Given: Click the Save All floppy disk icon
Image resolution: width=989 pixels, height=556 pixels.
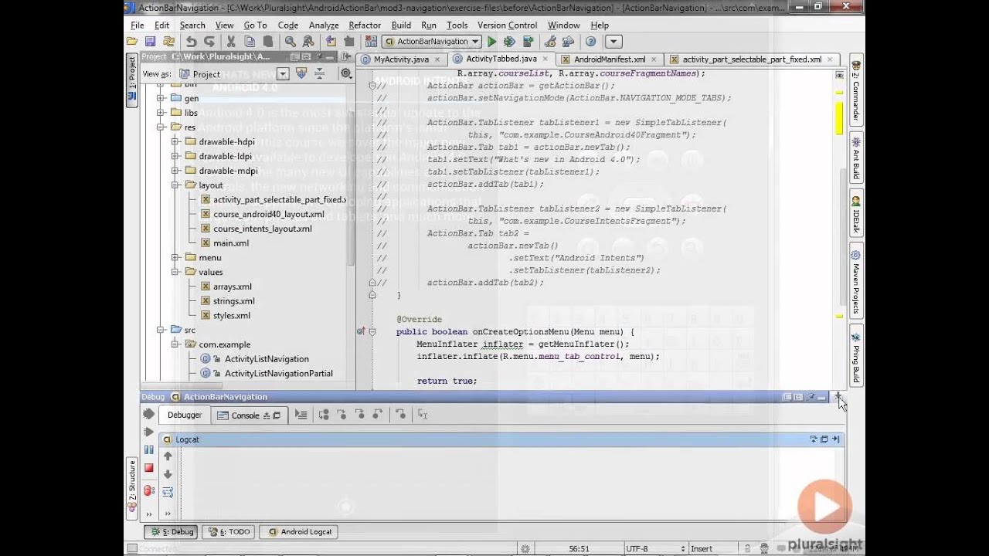Looking at the screenshot, I should 150,42.
